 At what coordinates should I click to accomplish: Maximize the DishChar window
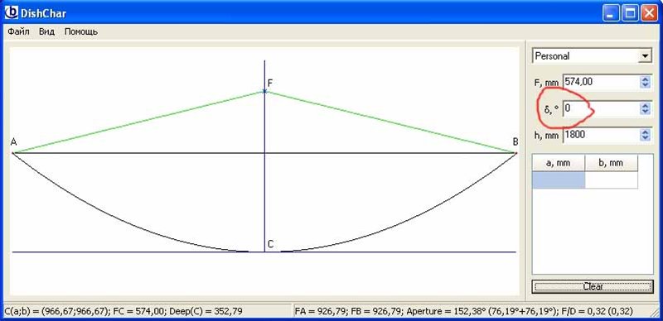(x=630, y=13)
